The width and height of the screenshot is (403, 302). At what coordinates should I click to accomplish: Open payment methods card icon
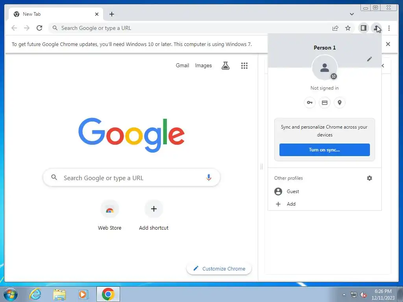[x=325, y=103]
